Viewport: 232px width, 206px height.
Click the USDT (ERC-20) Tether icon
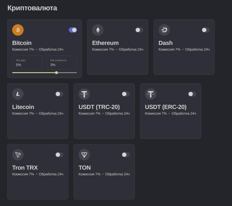151,94
